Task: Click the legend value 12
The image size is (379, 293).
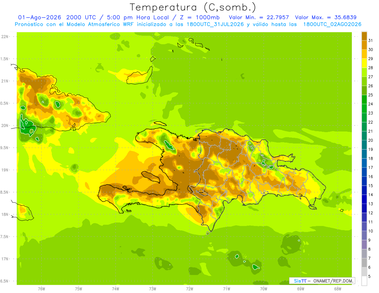Action: pos(370,213)
